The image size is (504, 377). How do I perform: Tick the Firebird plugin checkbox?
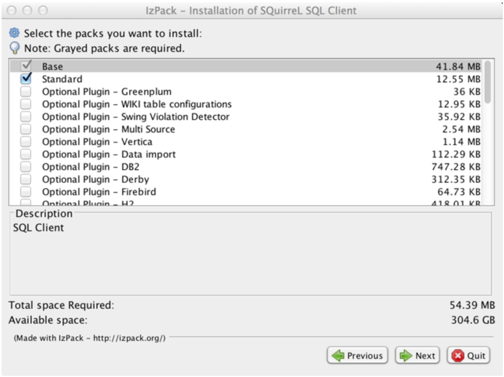click(x=26, y=192)
